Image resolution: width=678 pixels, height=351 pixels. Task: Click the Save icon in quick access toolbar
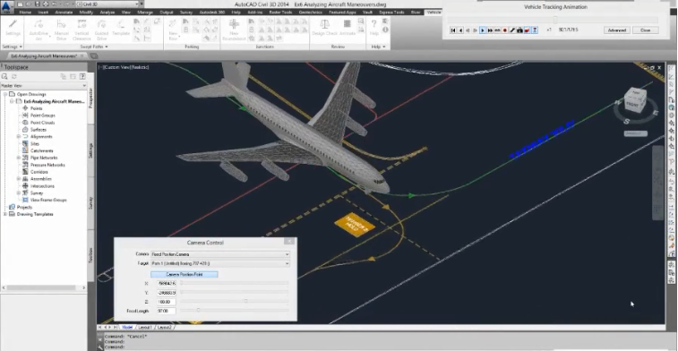click(38, 4)
